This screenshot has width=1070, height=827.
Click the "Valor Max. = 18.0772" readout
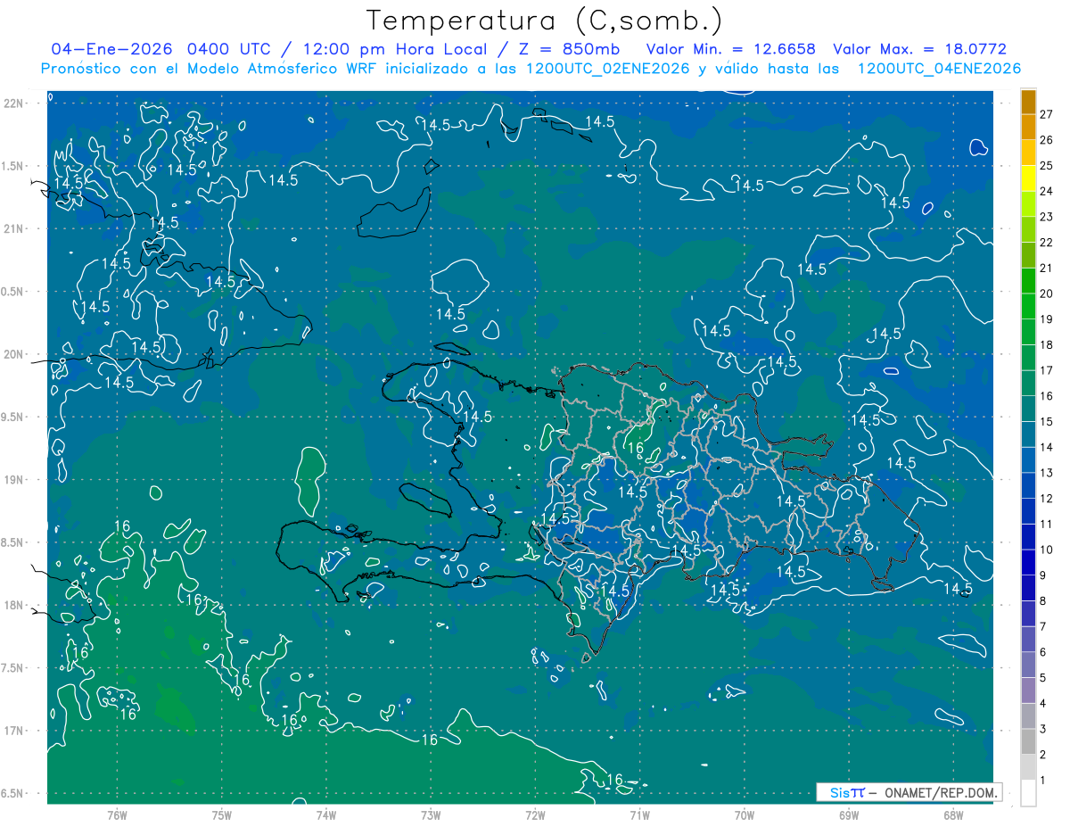(919, 49)
